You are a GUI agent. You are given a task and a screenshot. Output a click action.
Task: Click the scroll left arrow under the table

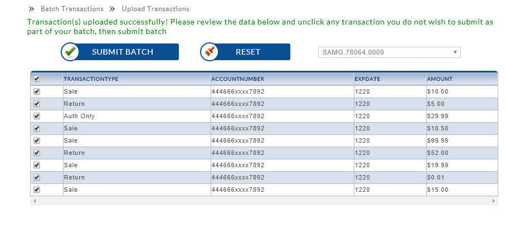[34, 201]
